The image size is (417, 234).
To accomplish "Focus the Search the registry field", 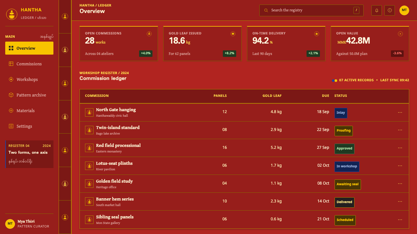I will pos(311,10).
